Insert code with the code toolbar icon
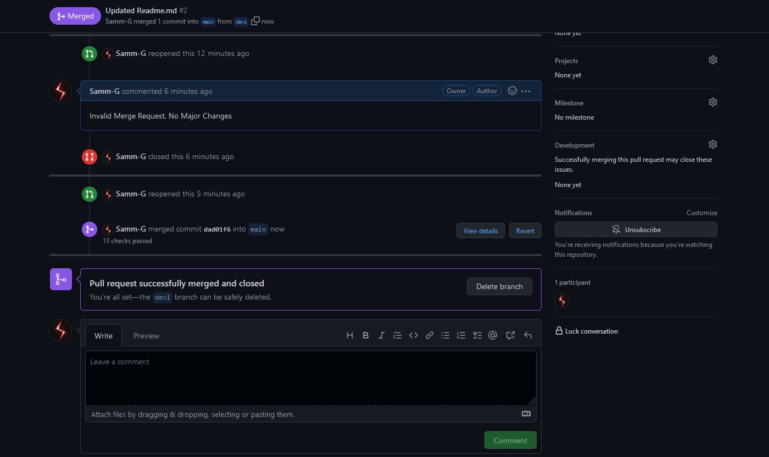769x457 pixels. (413, 335)
